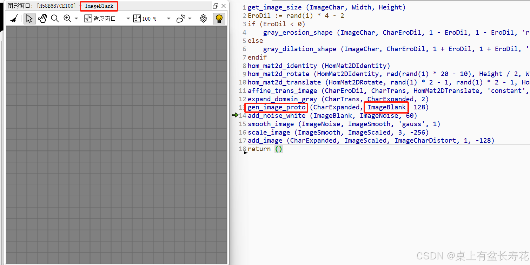Viewport: 530px width, 265px height.
Task: Click the add_image code line
Action: (371, 141)
